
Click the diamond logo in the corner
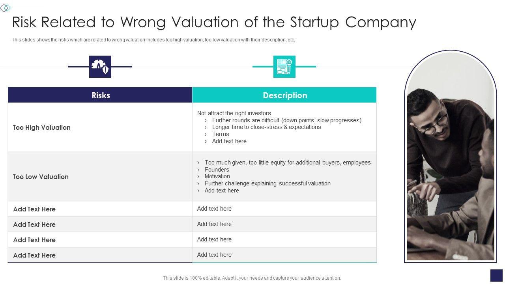pos(5,8)
